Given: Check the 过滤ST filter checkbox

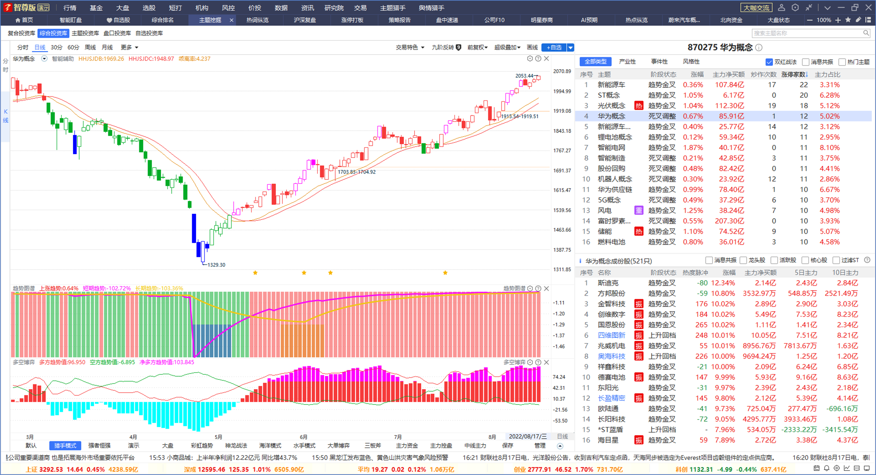Looking at the screenshot, I should click(836, 260).
